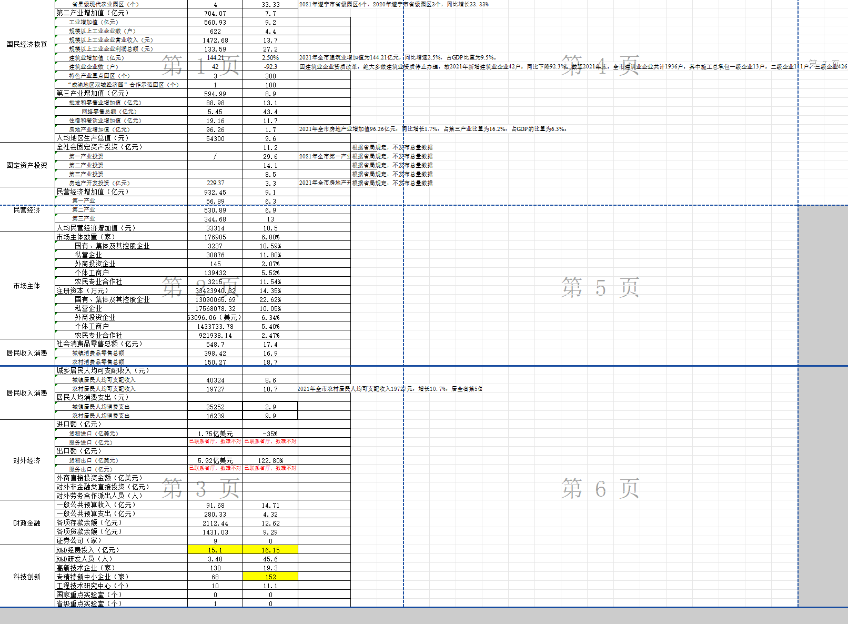This screenshot has width=848, height=624.
Task: Select the 固定资产投资 category cell
Action: [27, 165]
